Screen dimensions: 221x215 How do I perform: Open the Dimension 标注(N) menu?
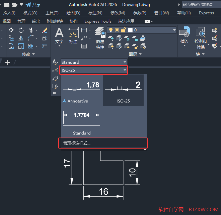coord(95,13)
